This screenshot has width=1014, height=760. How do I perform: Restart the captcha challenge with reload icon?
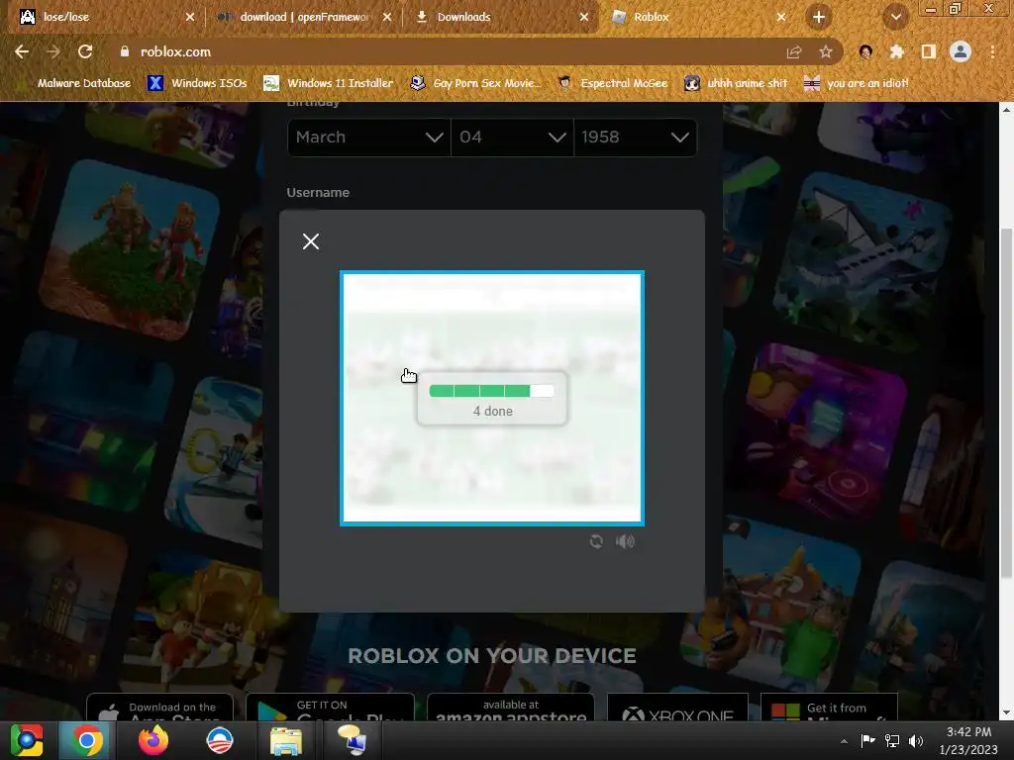click(596, 541)
